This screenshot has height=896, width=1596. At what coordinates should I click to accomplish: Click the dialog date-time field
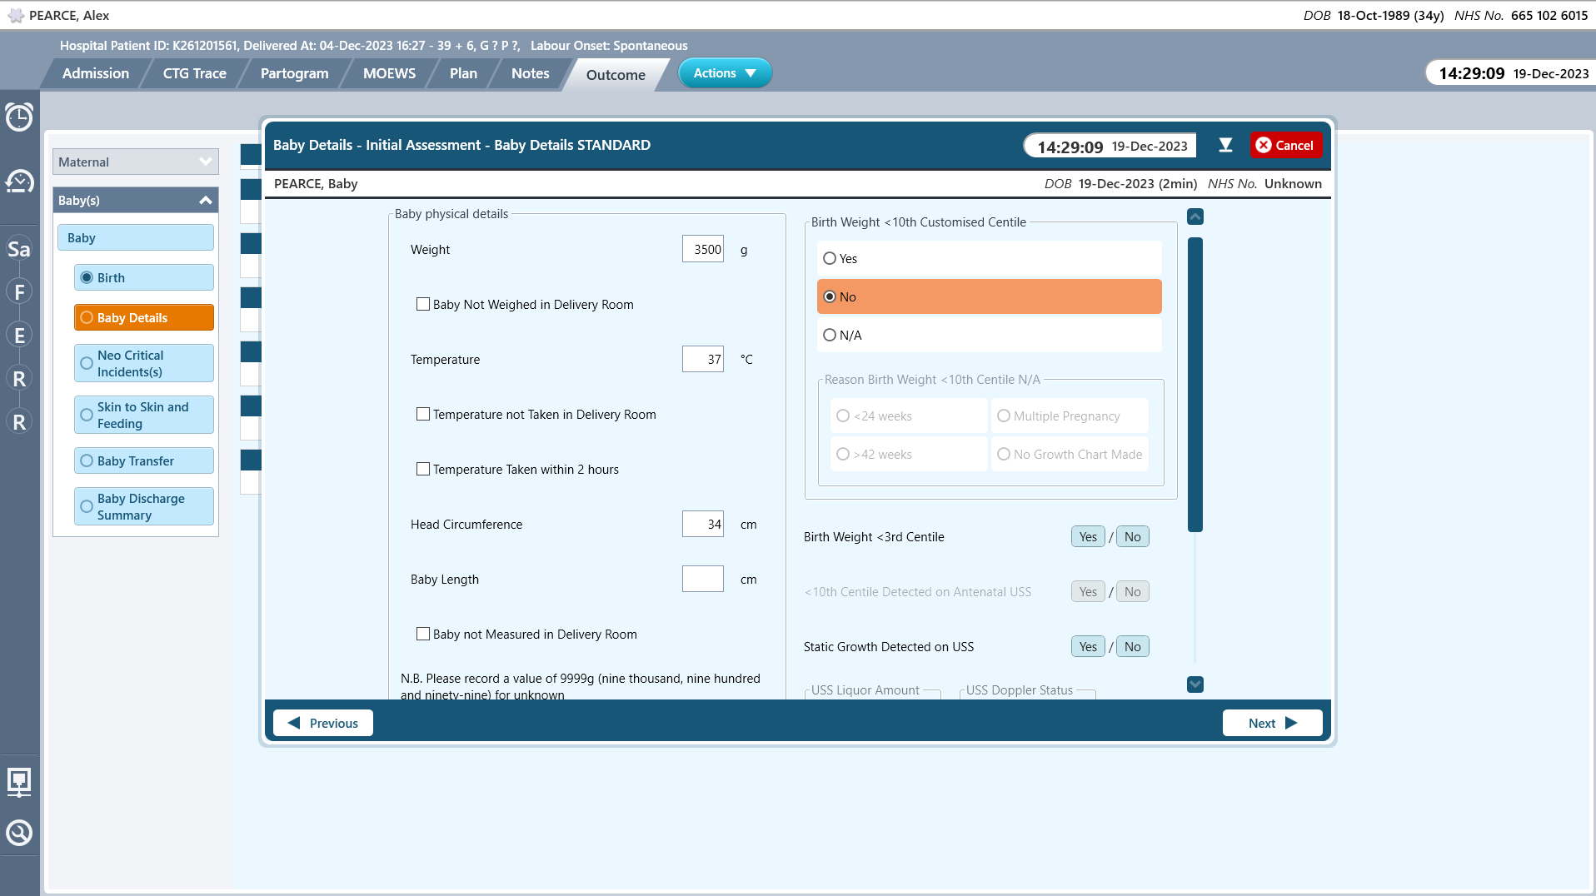coord(1111,146)
